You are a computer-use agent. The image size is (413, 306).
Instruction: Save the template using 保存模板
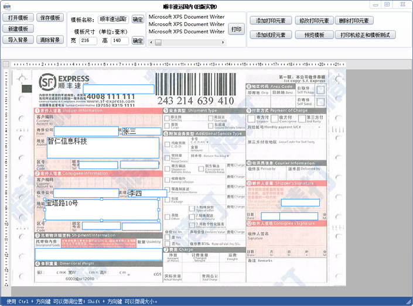(50, 18)
